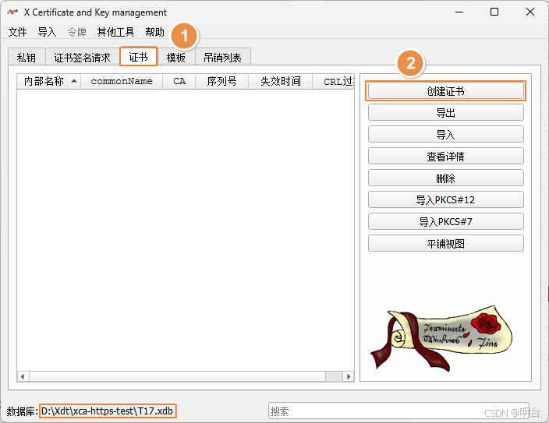Sort by commonName column header
This screenshot has width=549, height=423.
[122, 81]
